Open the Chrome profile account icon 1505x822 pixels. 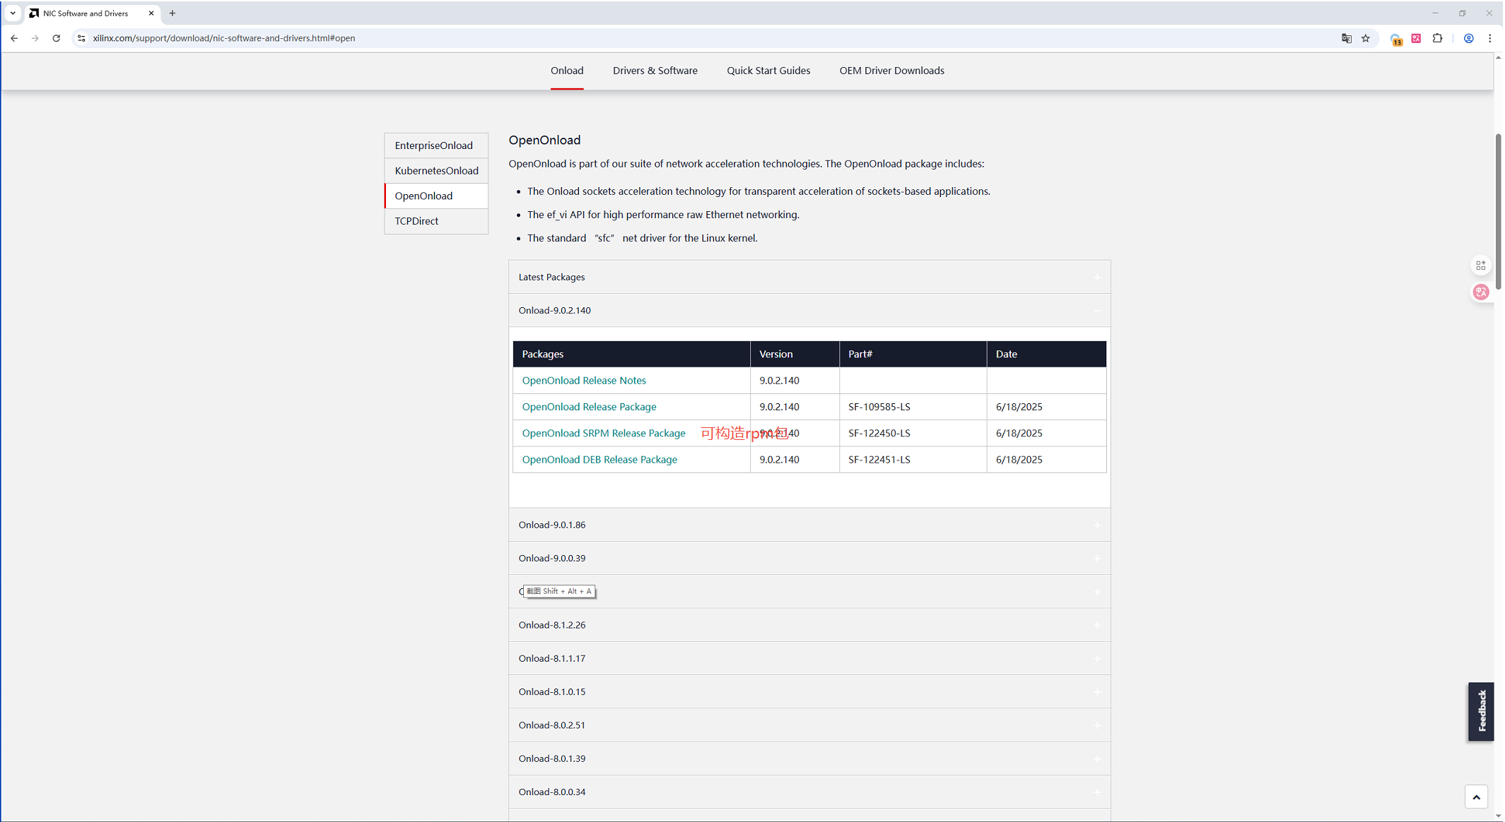pos(1468,38)
